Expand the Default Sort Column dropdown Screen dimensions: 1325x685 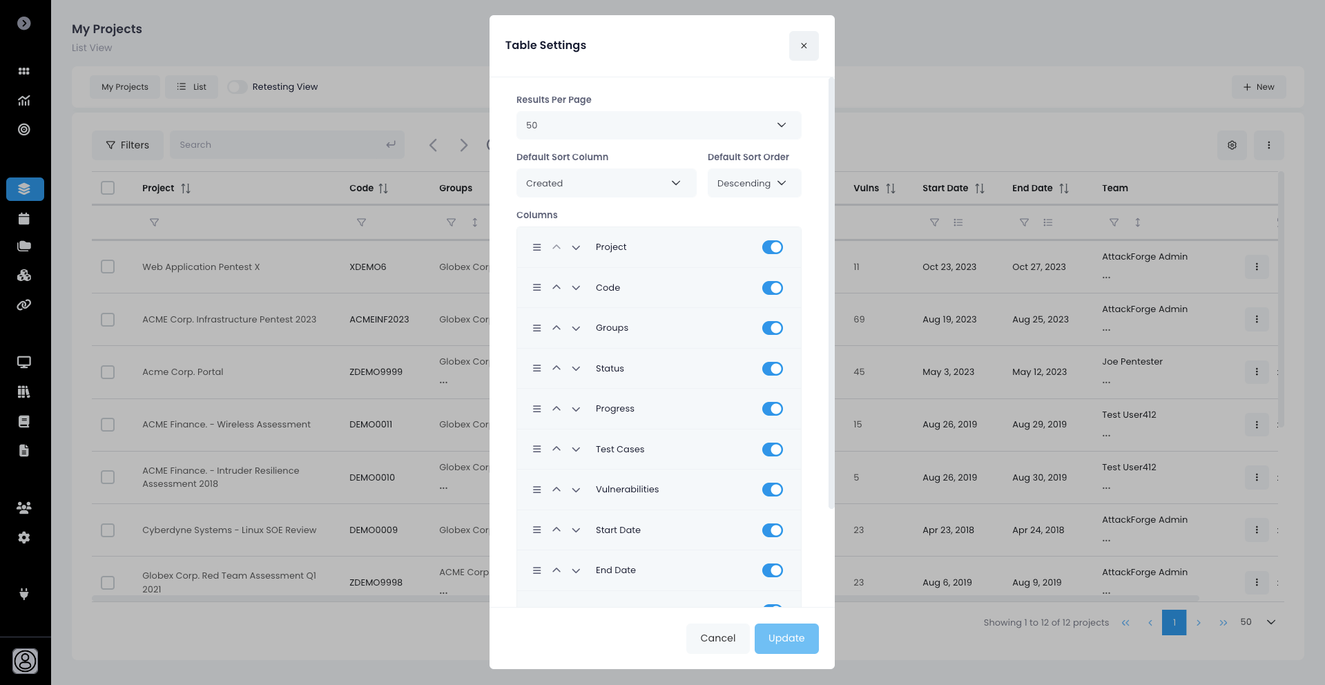click(x=606, y=183)
